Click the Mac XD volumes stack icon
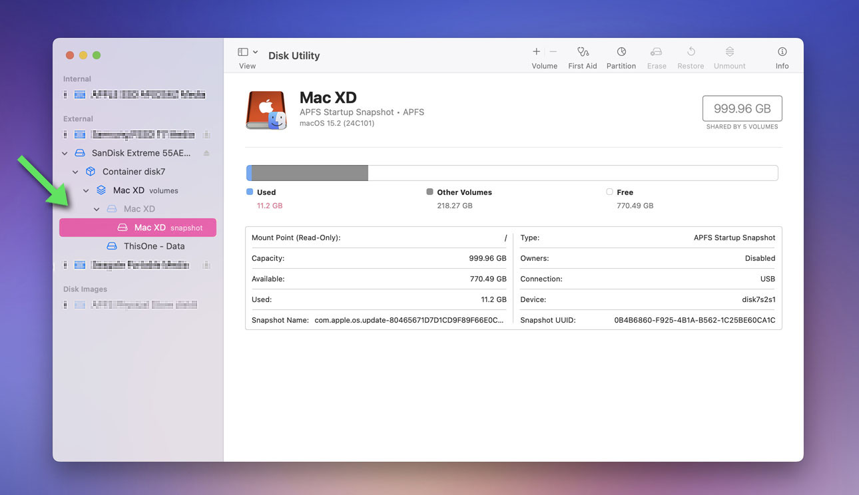This screenshot has width=859, height=495. [101, 190]
